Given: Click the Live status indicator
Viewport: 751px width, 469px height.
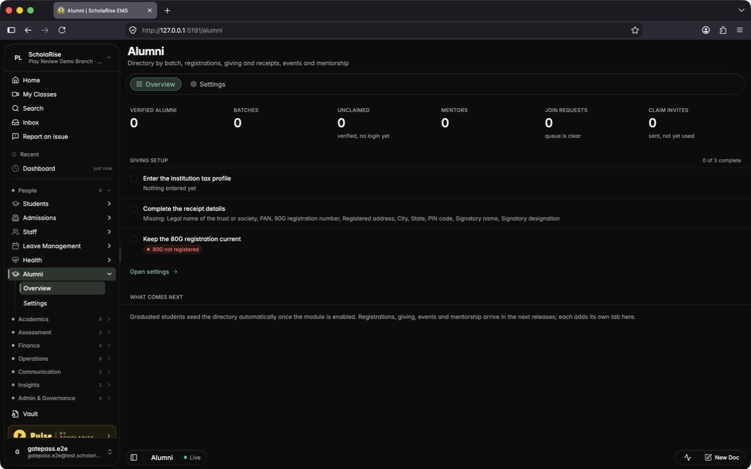Looking at the screenshot, I should coord(192,457).
